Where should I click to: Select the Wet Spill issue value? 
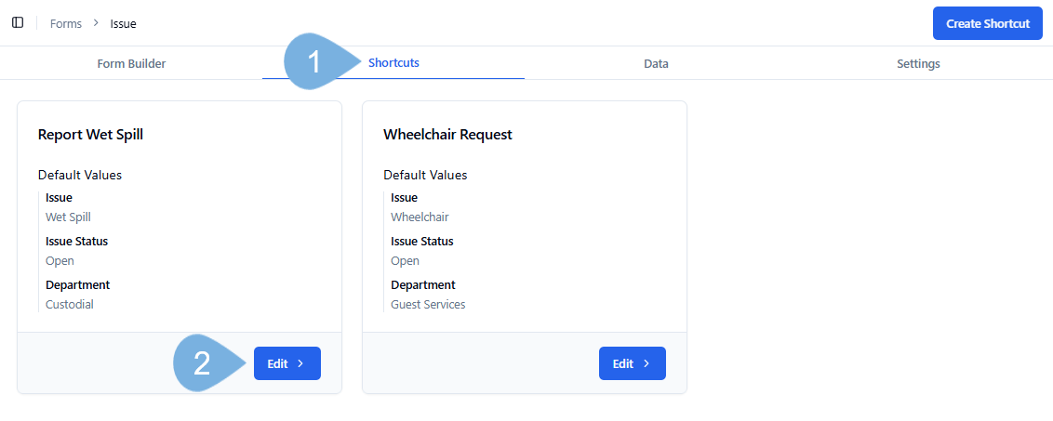[68, 217]
